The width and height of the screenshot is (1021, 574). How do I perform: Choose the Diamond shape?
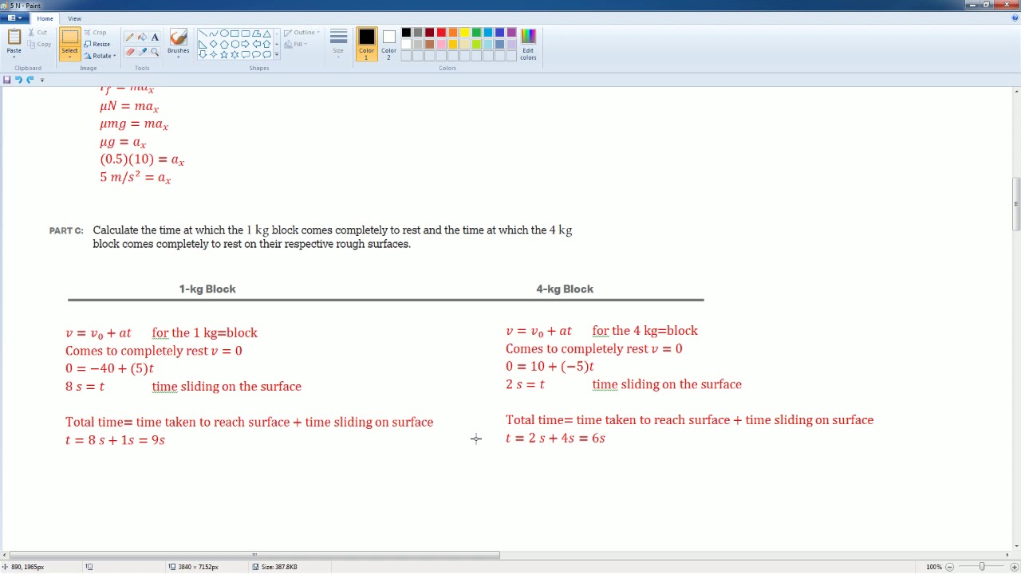click(214, 44)
